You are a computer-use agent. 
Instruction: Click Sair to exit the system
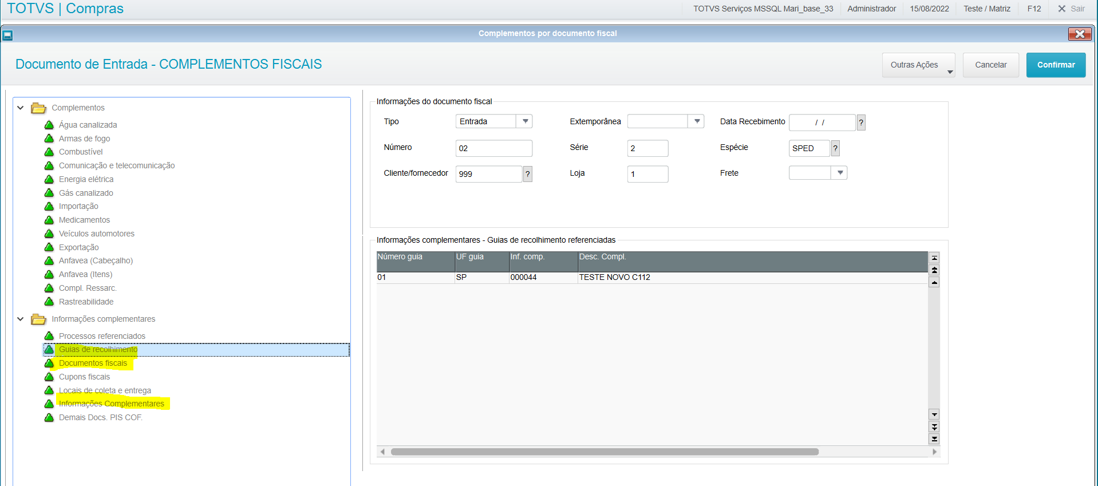(x=1071, y=9)
